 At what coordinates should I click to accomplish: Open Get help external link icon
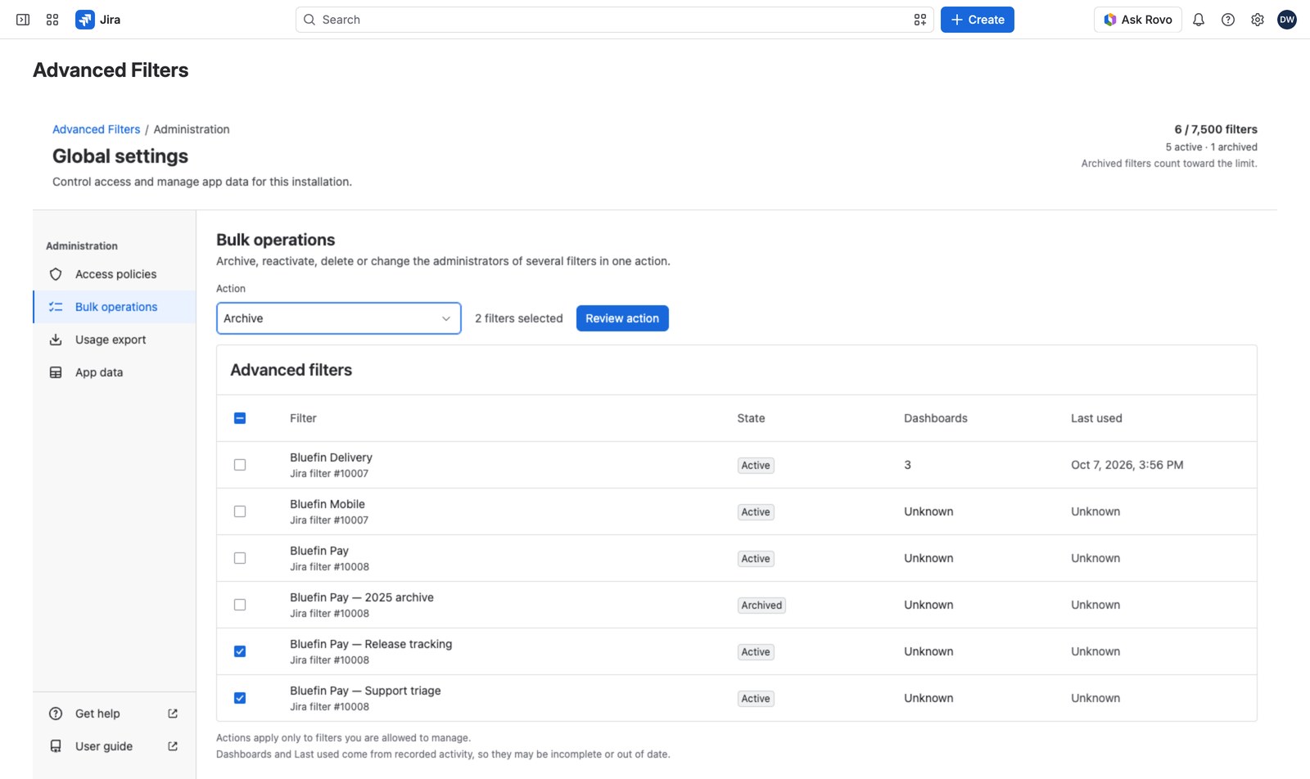tap(173, 714)
